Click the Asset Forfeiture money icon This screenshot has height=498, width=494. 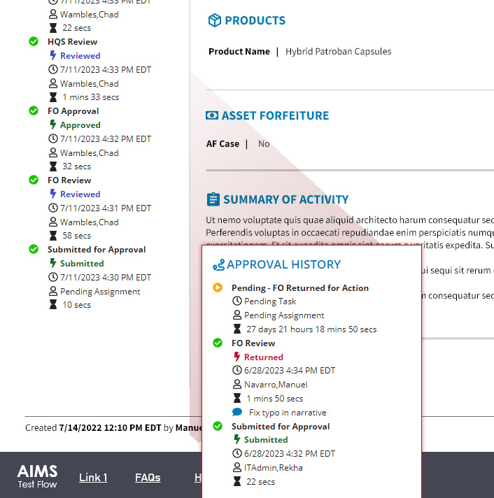pyautogui.click(x=212, y=115)
